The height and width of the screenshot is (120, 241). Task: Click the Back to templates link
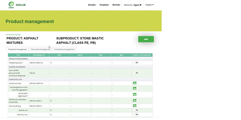tap(13, 34)
